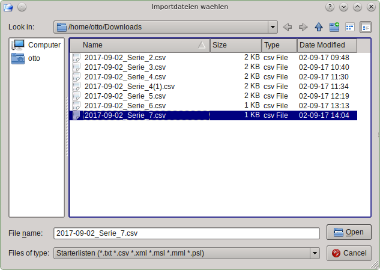Image resolution: width=380 pixels, height=270 pixels.
Task: Click the Open button
Action: tap(349, 232)
